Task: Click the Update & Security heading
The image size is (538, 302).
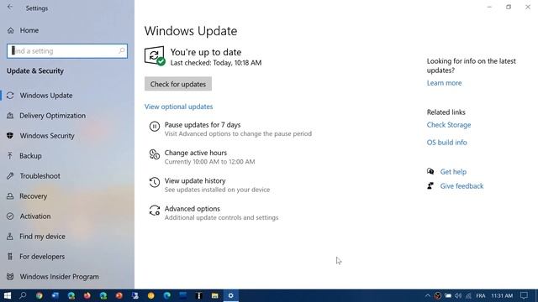Action: point(35,70)
